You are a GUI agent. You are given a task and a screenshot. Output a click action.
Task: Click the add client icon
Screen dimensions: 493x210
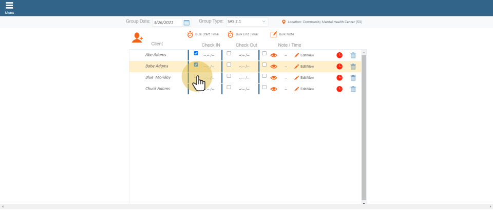(x=137, y=37)
